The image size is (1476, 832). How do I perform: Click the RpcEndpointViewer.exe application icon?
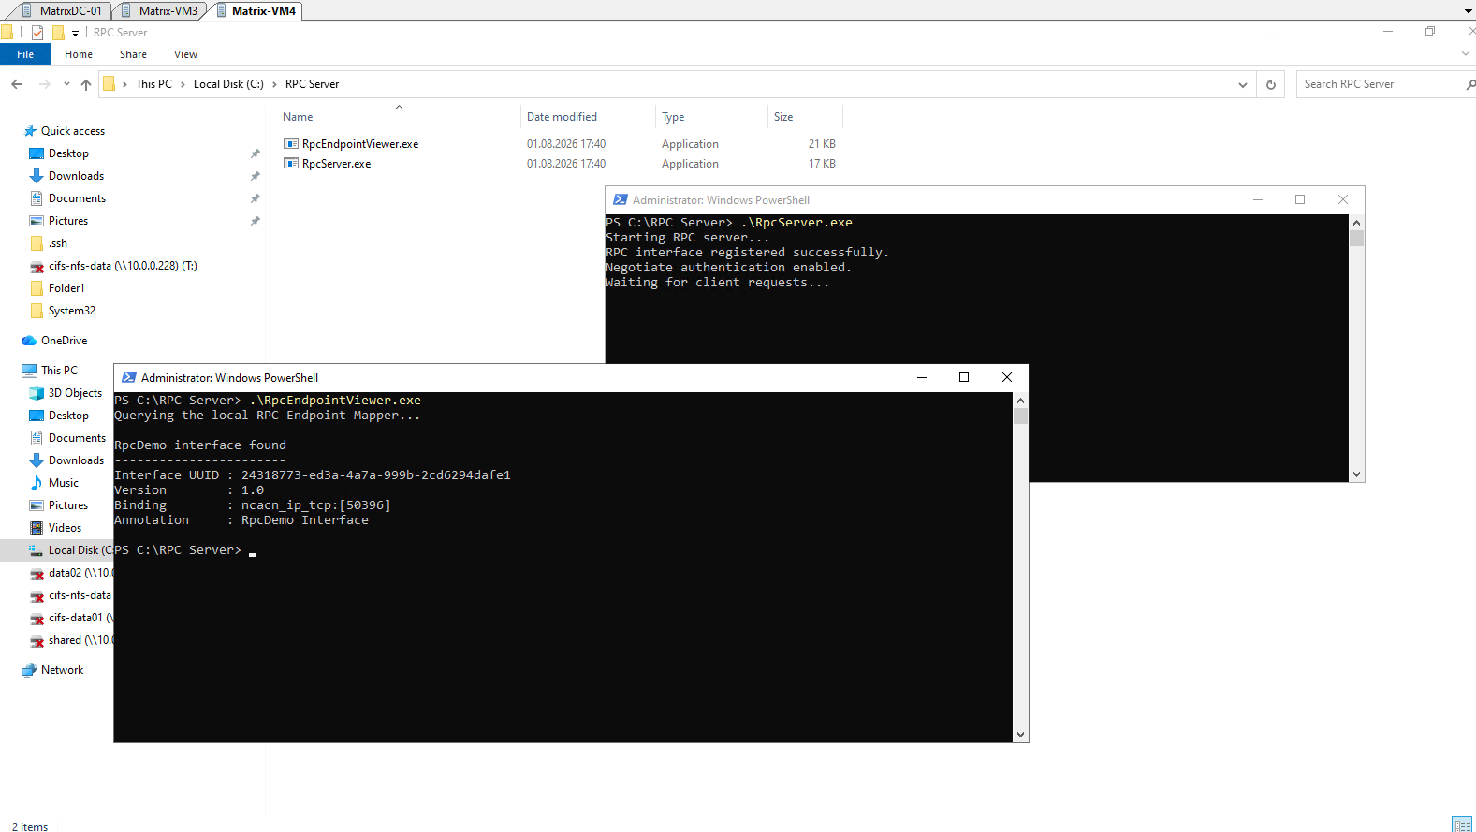(x=291, y=144)
